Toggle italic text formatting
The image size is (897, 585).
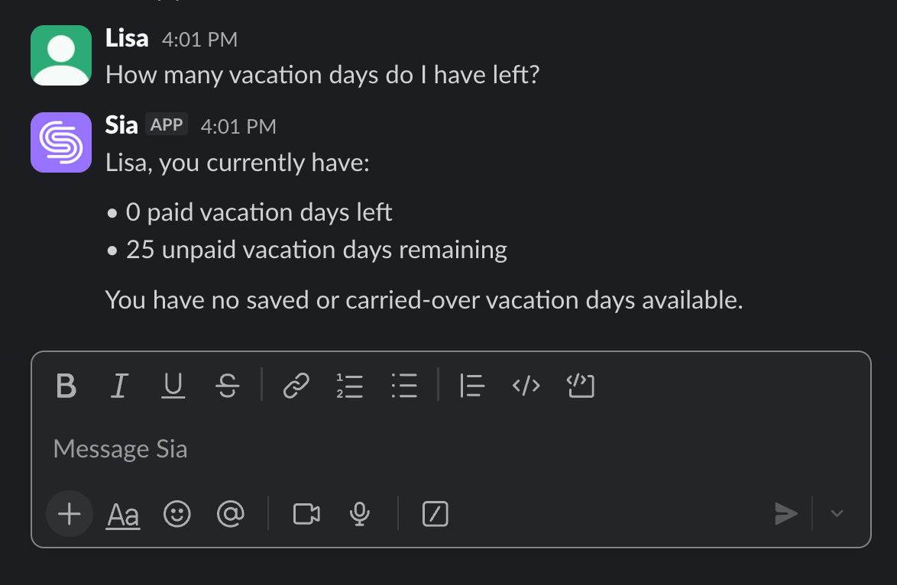pos(118,386)
